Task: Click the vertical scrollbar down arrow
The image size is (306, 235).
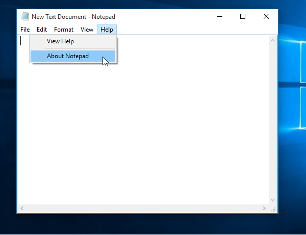Action: (x=273, y=200)
